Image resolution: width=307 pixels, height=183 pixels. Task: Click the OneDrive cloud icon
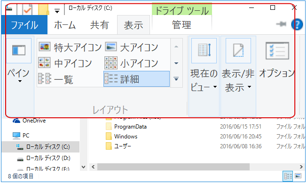tap(16, 121)
